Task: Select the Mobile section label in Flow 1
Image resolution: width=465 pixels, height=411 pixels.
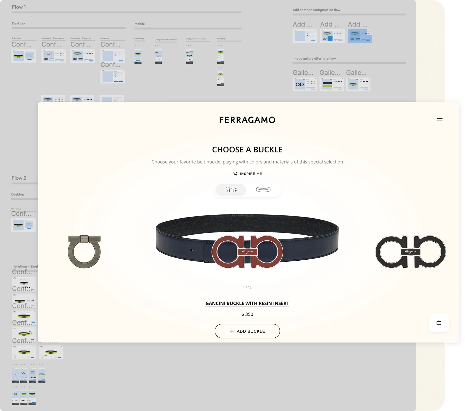Action: tap(139, 24)
